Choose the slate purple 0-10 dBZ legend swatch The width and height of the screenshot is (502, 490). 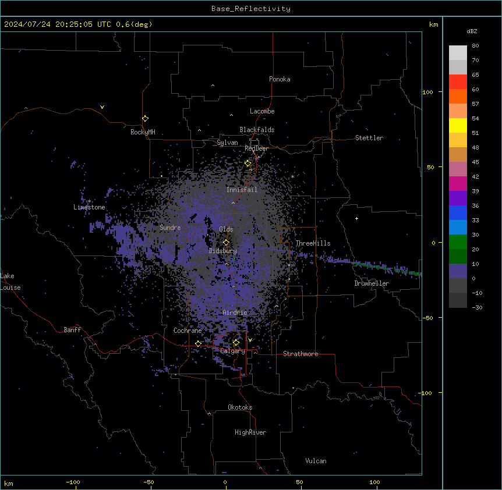click(x=458, y=271)
